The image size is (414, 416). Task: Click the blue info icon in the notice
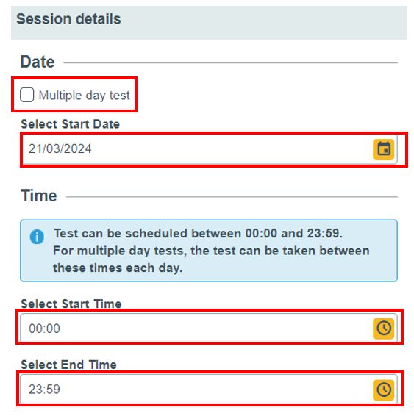point(37,237)
